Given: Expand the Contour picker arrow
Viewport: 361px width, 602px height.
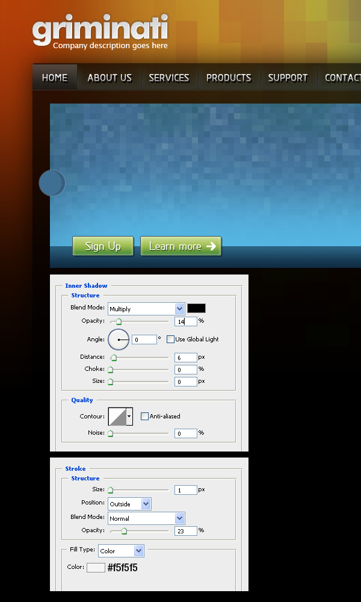Looking at the screenshot, I should (129, 417).
